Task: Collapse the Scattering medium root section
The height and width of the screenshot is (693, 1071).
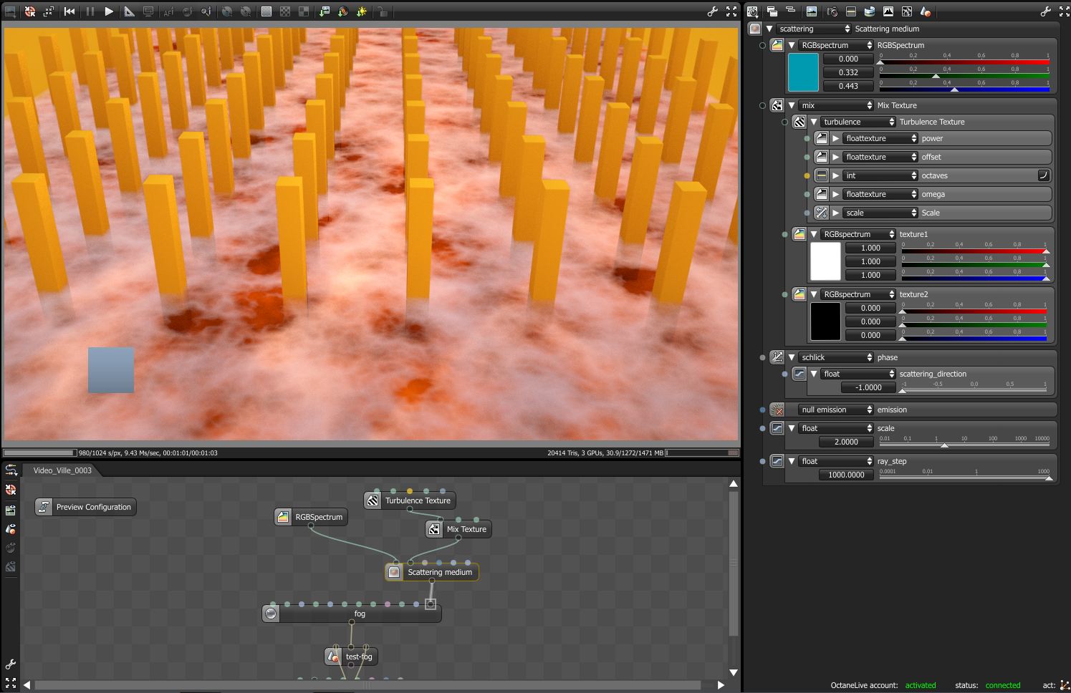Action: tap(769, 29)
